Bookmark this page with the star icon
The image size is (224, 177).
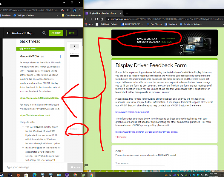pos(68,10)
